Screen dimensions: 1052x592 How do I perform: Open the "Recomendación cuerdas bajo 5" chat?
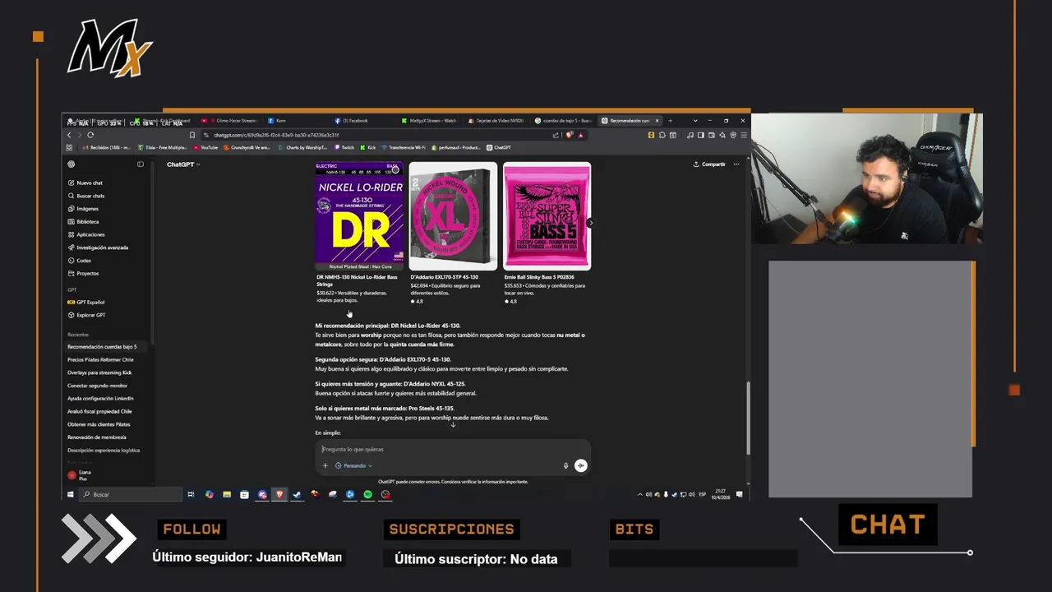click(105, 347)
